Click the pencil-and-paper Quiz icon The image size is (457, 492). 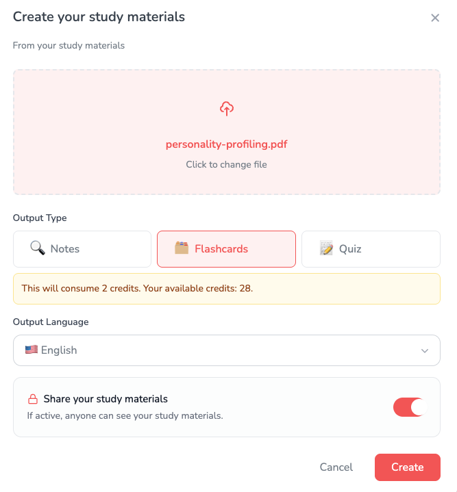[326, 248]
